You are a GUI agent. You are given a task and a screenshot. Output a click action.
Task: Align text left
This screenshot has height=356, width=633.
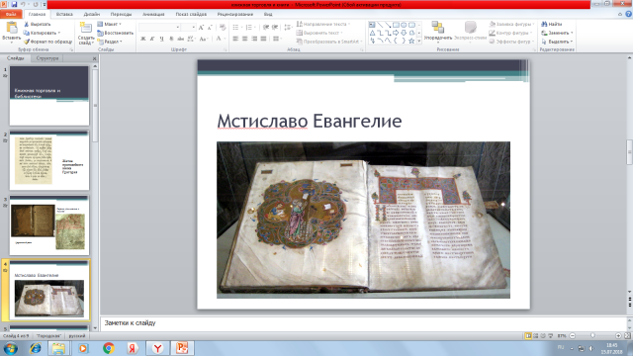click(235, 39)
